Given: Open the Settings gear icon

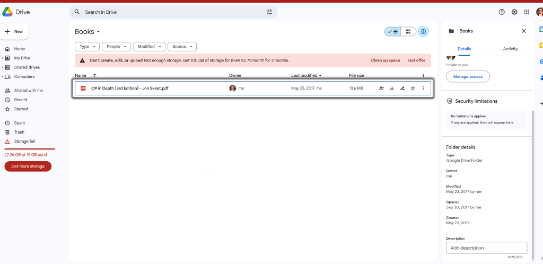Looking at the screenshot, I should [514, 12].
